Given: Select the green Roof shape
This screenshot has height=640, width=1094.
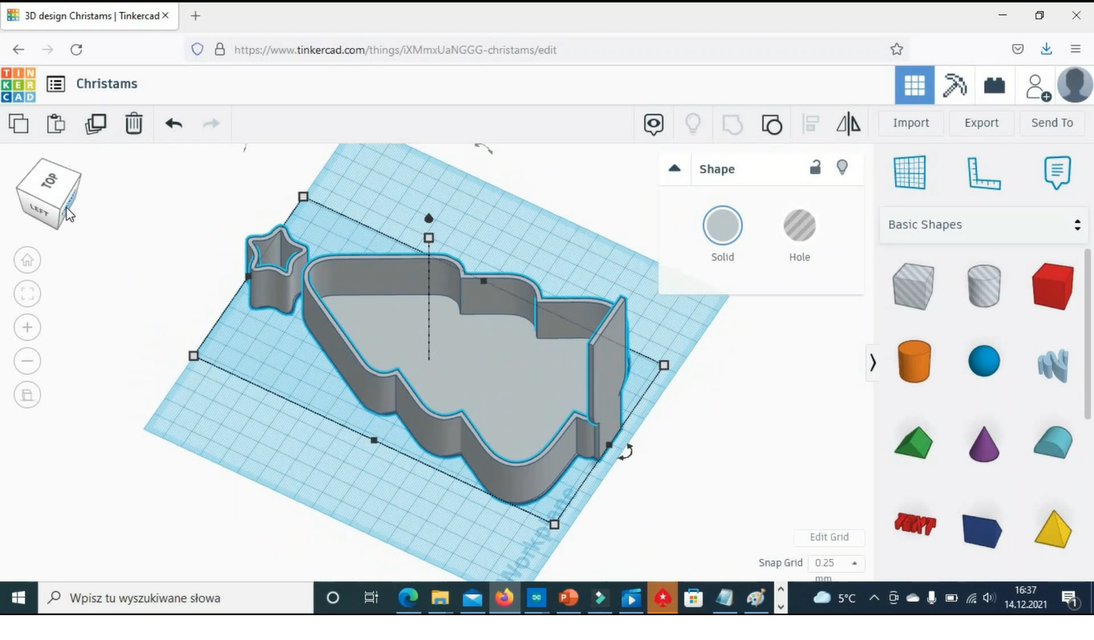Looking at the screenshot, I should point(914,443).
